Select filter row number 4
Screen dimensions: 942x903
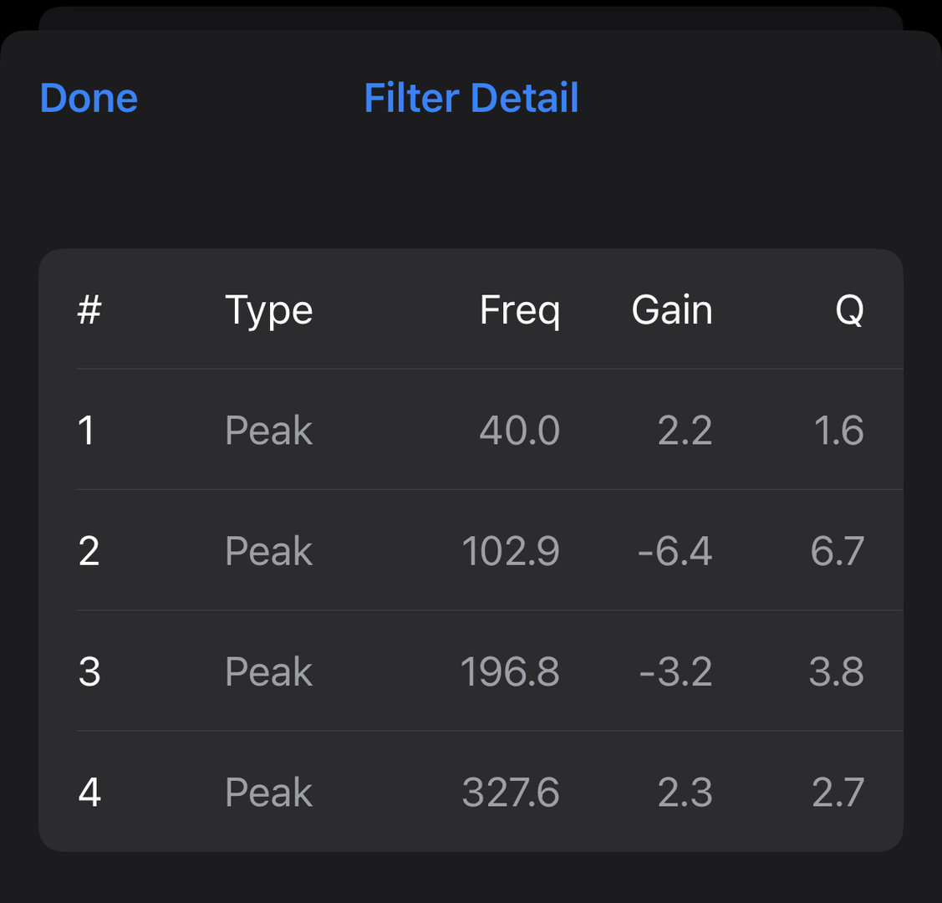pyautogui.click(x=471, y=791)
